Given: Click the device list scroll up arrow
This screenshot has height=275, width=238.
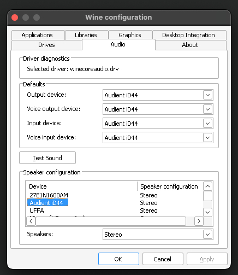Looking at the screenshot, I should point(207,186).
